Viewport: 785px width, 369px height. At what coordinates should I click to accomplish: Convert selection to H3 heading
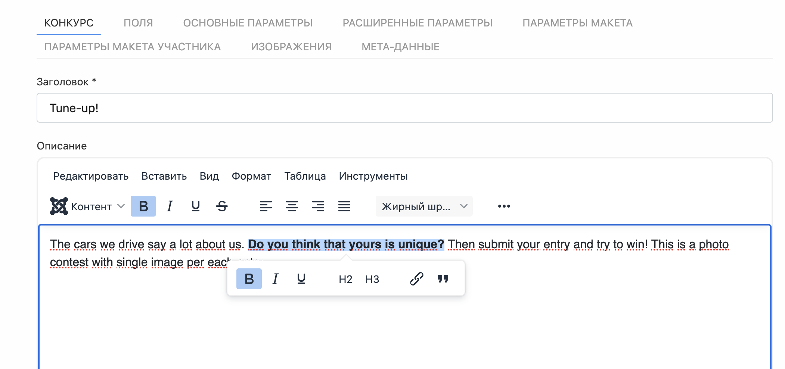(372, 279)
